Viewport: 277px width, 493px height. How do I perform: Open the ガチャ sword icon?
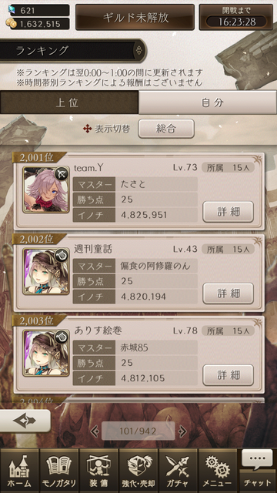pyautogui.click(x=178, y=471)
